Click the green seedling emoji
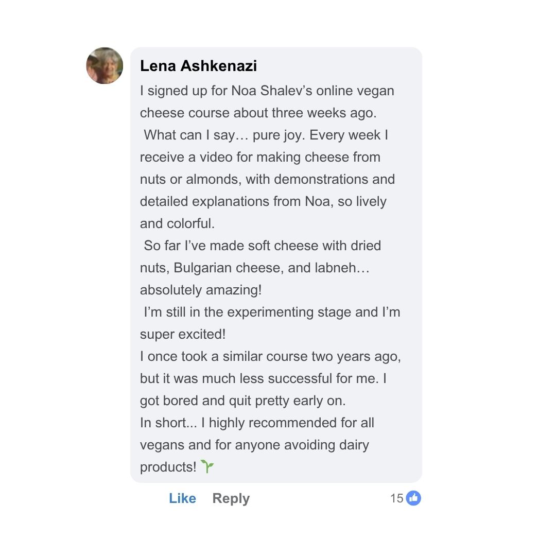The height and width of the screenshot is (556, 556). tap(207, 467)
